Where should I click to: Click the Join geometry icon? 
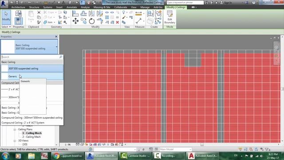pyautogui.click(x=48, y=22)
